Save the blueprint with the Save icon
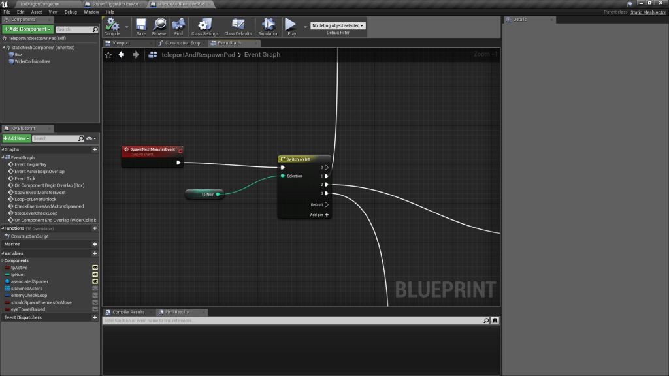This screenshot has height=376, width=669. coord(141,25)
